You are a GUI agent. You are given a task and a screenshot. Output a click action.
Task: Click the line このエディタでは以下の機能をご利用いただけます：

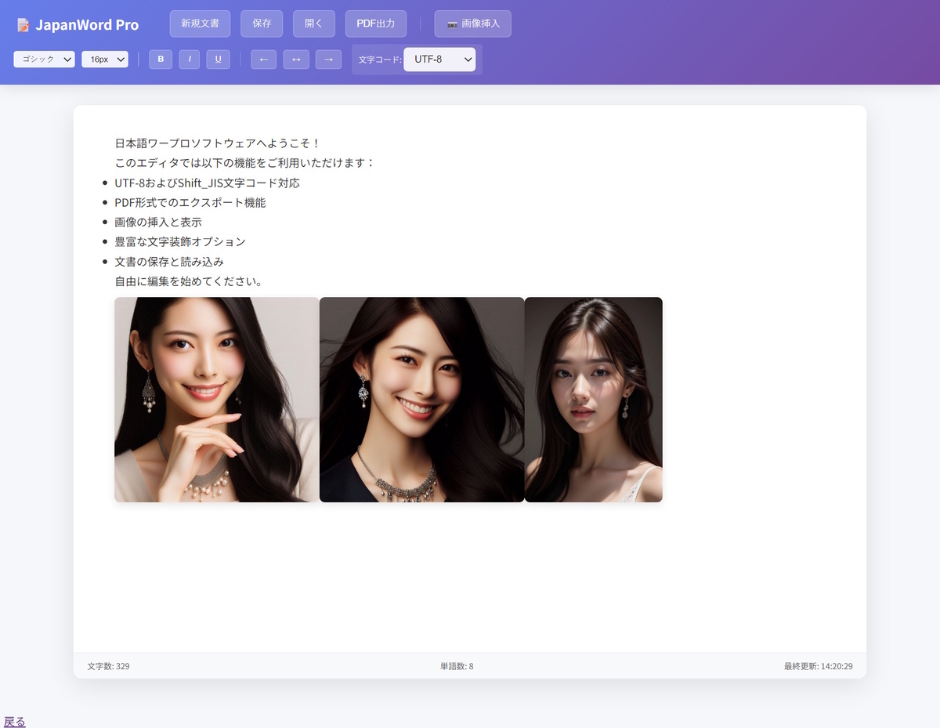(245, 163)
